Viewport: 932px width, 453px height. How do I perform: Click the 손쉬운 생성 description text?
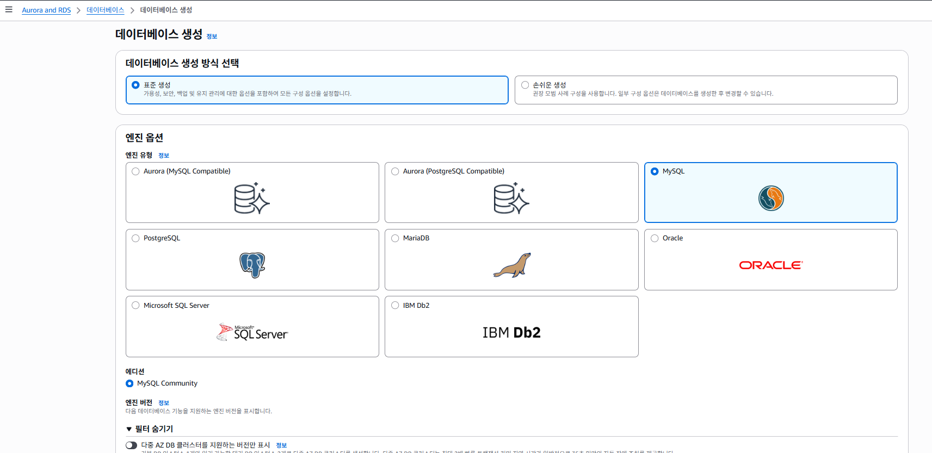(x=653, y=94)
